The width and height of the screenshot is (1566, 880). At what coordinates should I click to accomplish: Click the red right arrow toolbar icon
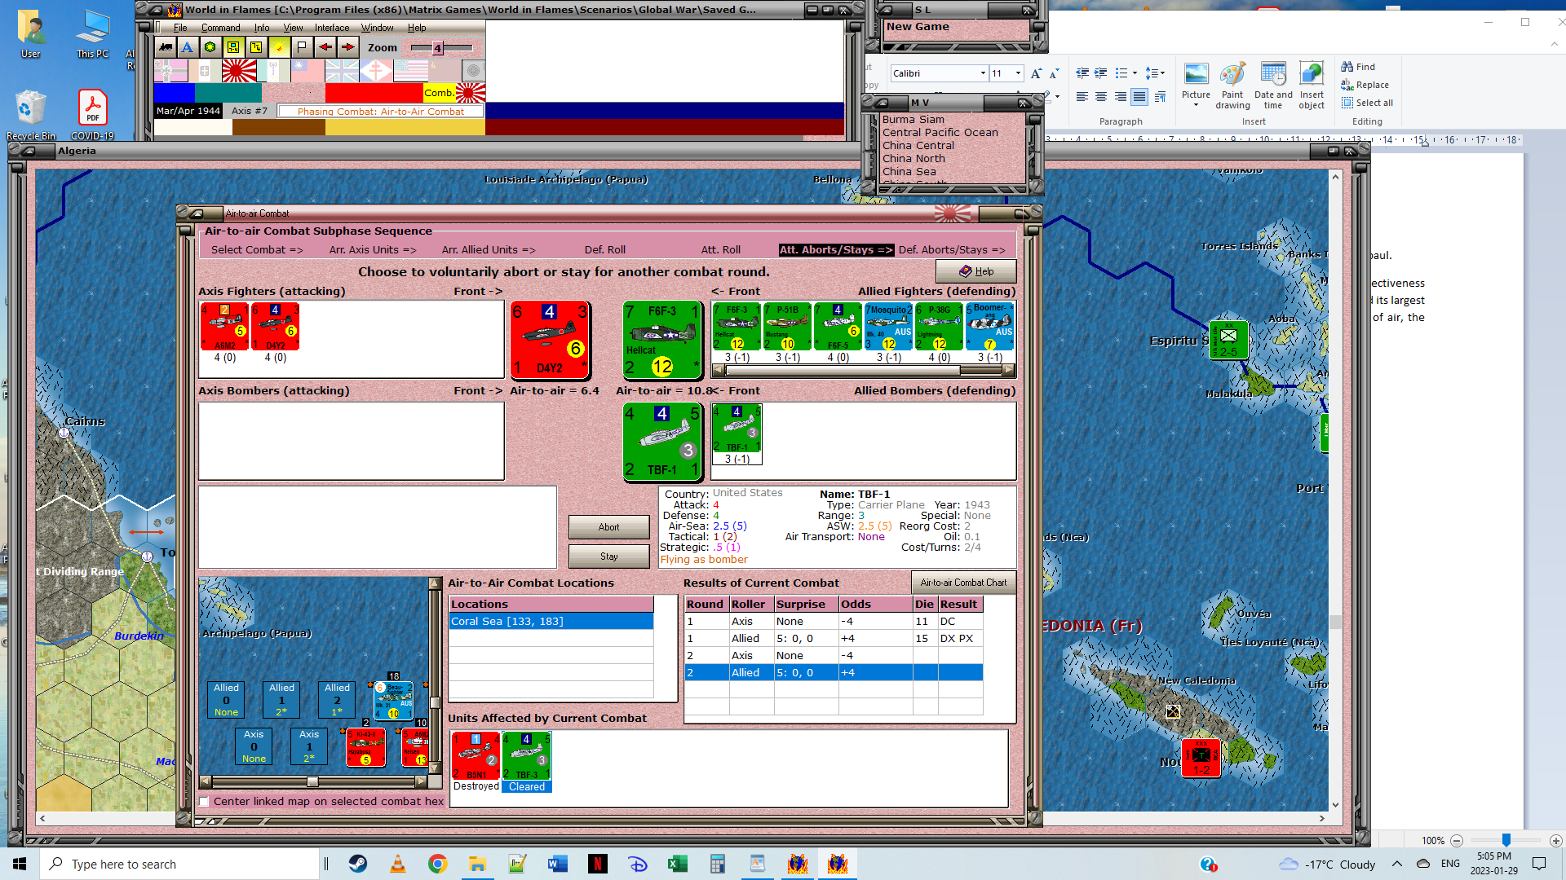(348, 47)
